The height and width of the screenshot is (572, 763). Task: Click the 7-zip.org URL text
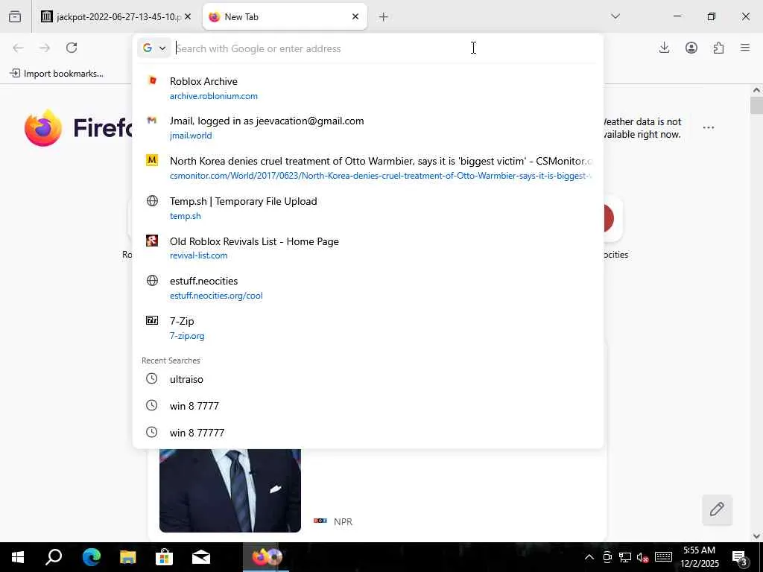click(x=187, y=336)
